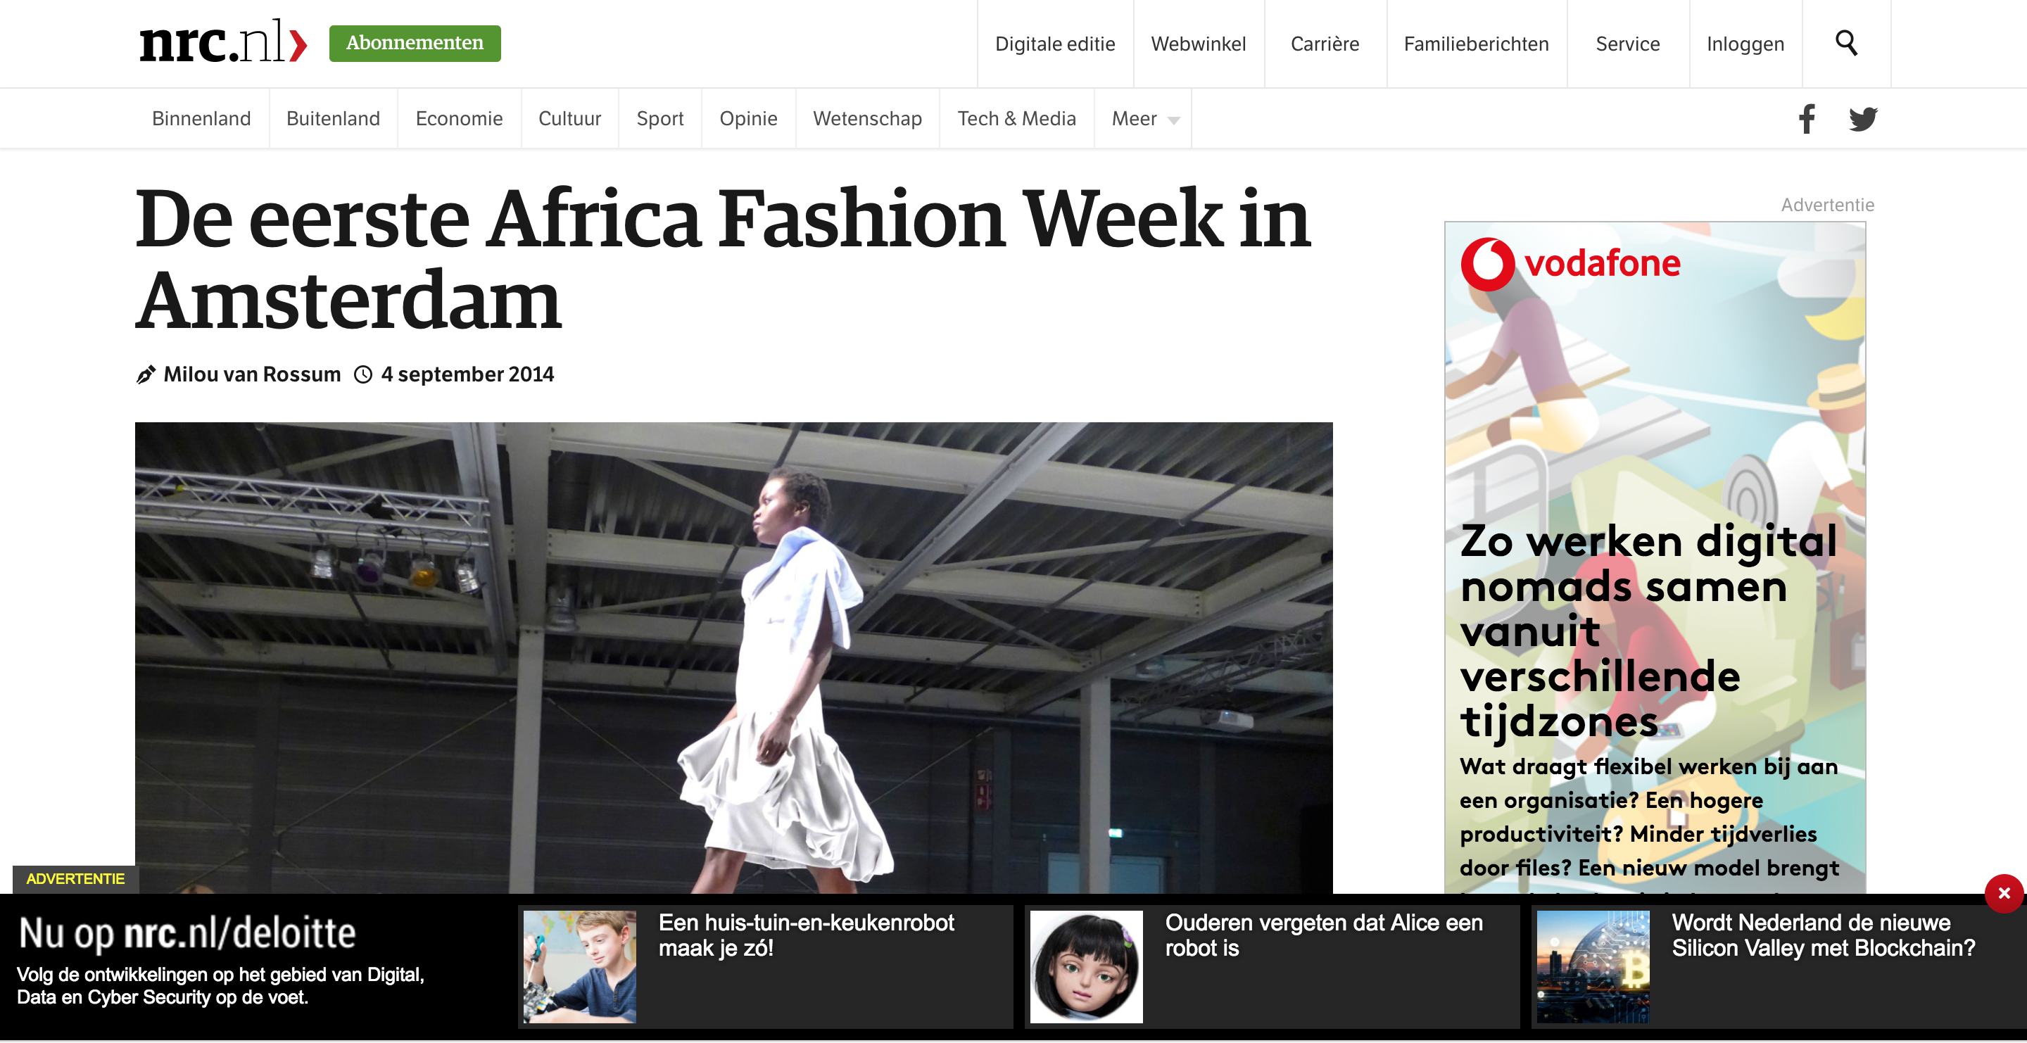Open Blockchain Silicon Valley article thumbnail

click(x=1593, y=967)
